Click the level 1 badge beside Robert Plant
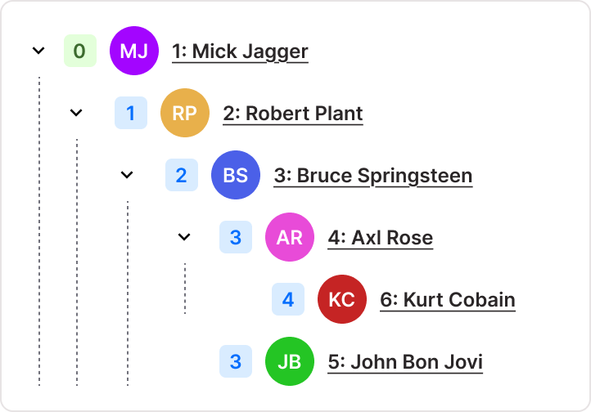The image size is (591, 412). tap(131, 113)
